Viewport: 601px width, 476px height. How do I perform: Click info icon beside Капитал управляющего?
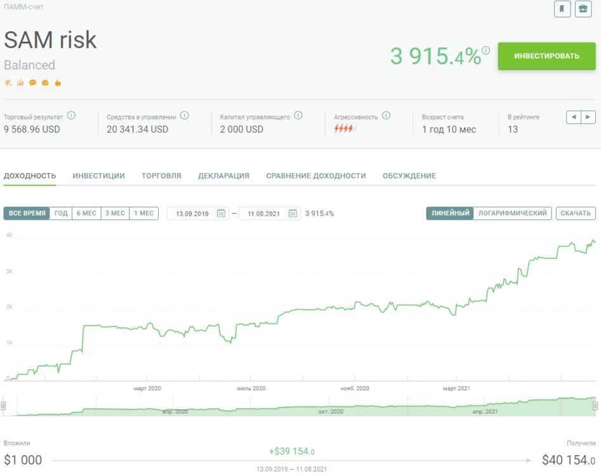298,116
